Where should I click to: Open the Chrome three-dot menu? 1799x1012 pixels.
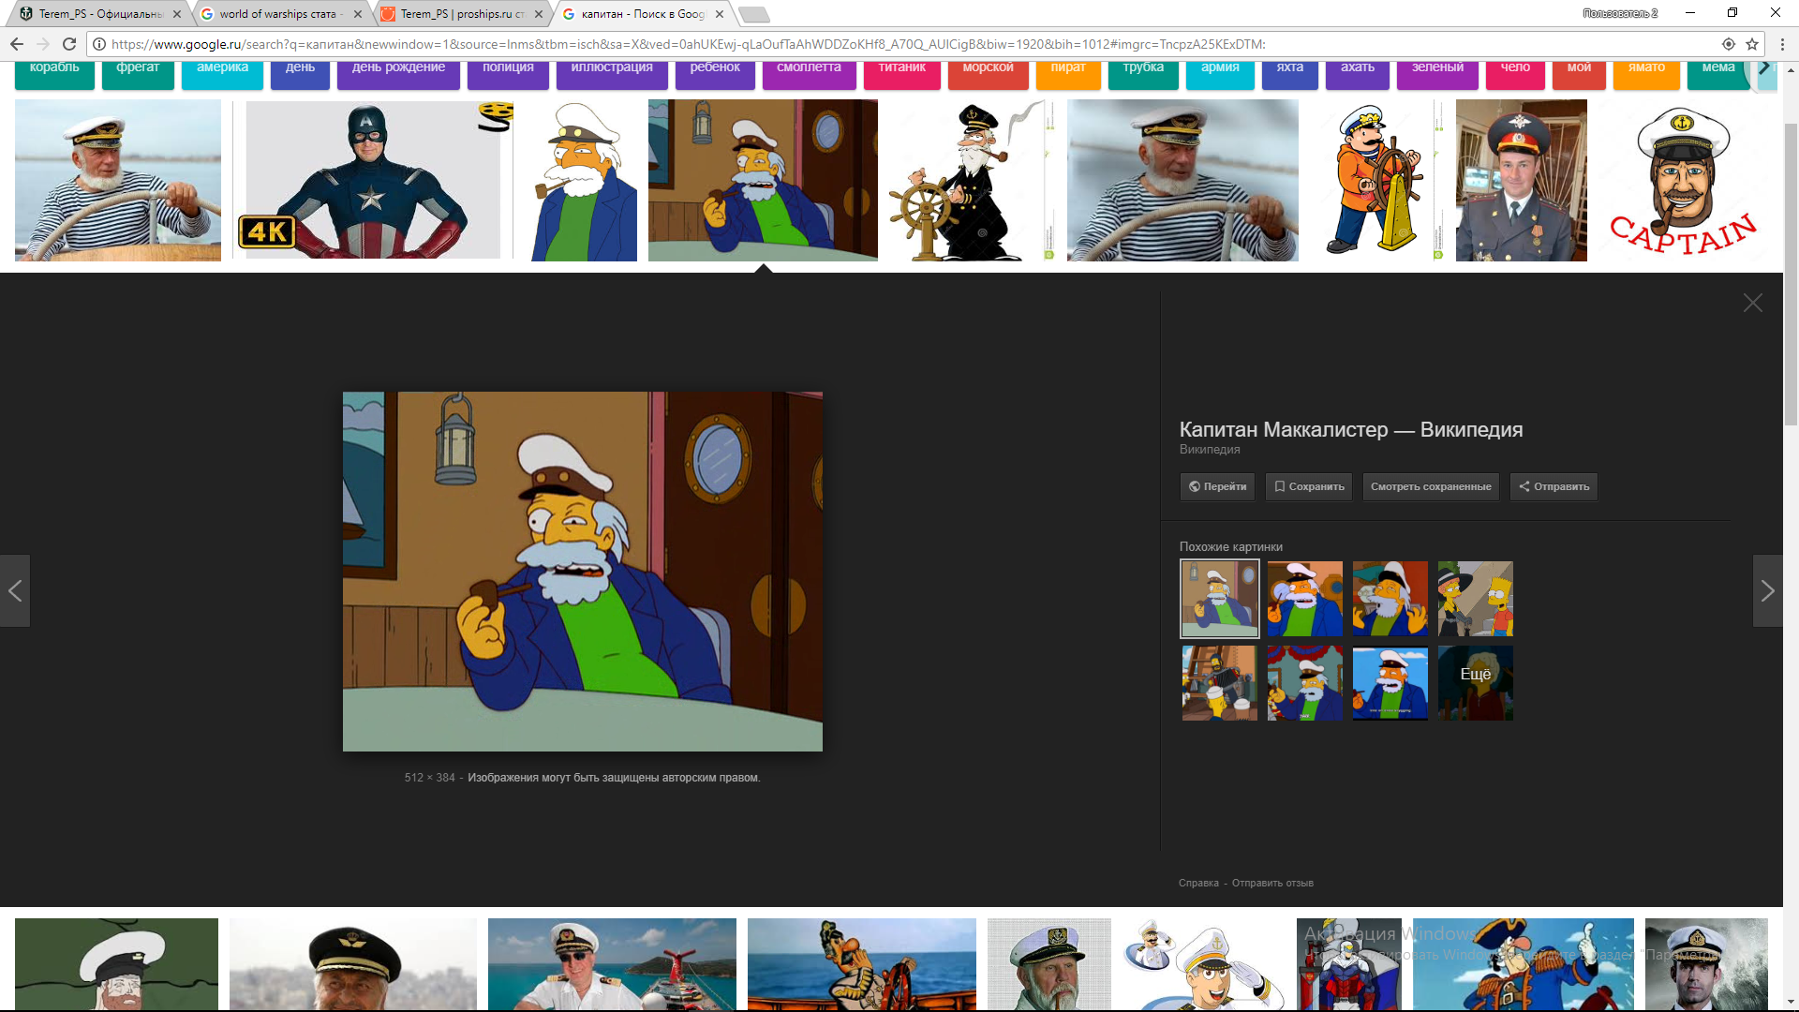1782,44
